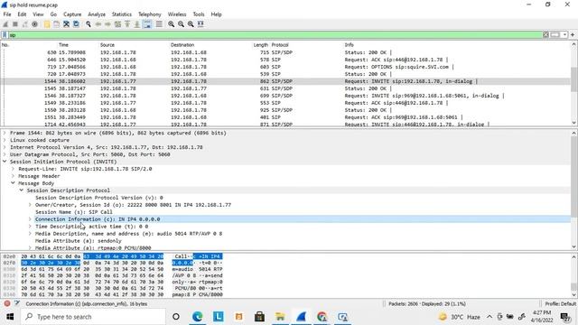Viewport: 578px width, 325px height.
Task: Toggle auto-scroll during live capture
Action: [x=147, y=24]
